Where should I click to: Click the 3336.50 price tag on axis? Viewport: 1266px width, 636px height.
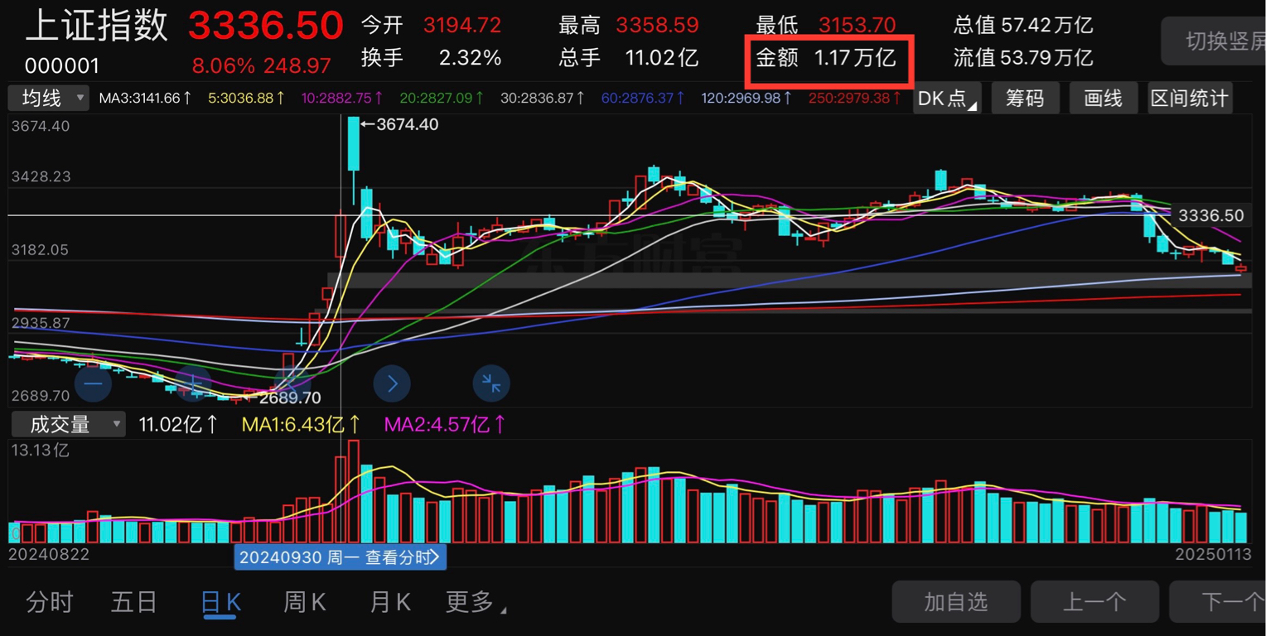coord(1210,215)
